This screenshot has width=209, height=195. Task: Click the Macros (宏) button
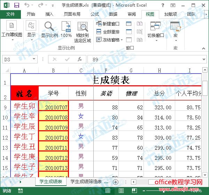pyautogui.click(x=175, y=31)
